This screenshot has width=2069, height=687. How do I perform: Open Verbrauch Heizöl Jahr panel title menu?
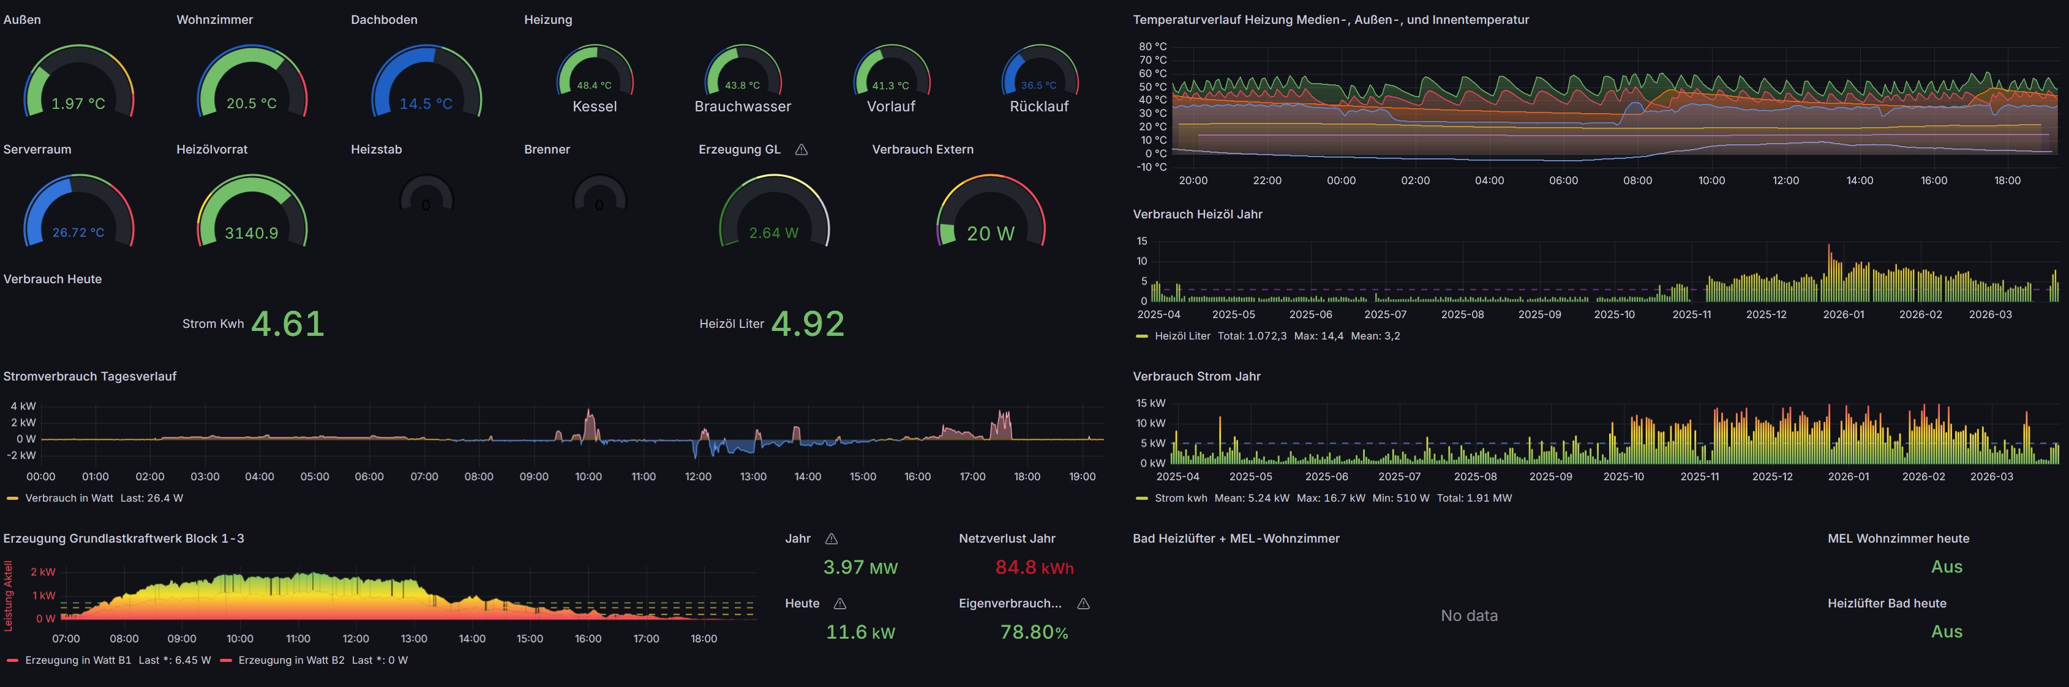pyautogui.click(x=1196, y=214)
